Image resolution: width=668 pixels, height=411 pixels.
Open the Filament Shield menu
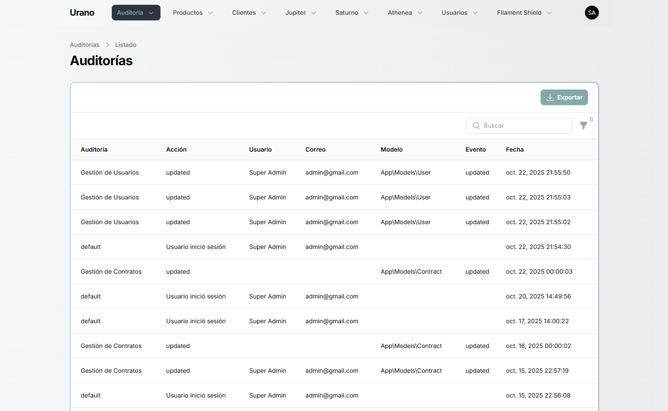524,13
